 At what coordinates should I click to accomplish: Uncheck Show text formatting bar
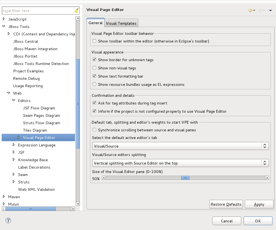[x=94, y=76]
